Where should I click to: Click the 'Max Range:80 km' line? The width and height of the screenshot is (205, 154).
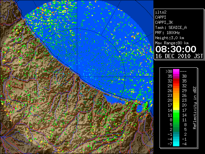point(172,43)
